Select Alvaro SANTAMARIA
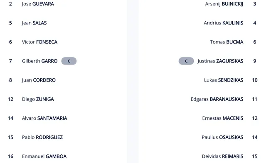The image size is (266, 163). [44, 118]
